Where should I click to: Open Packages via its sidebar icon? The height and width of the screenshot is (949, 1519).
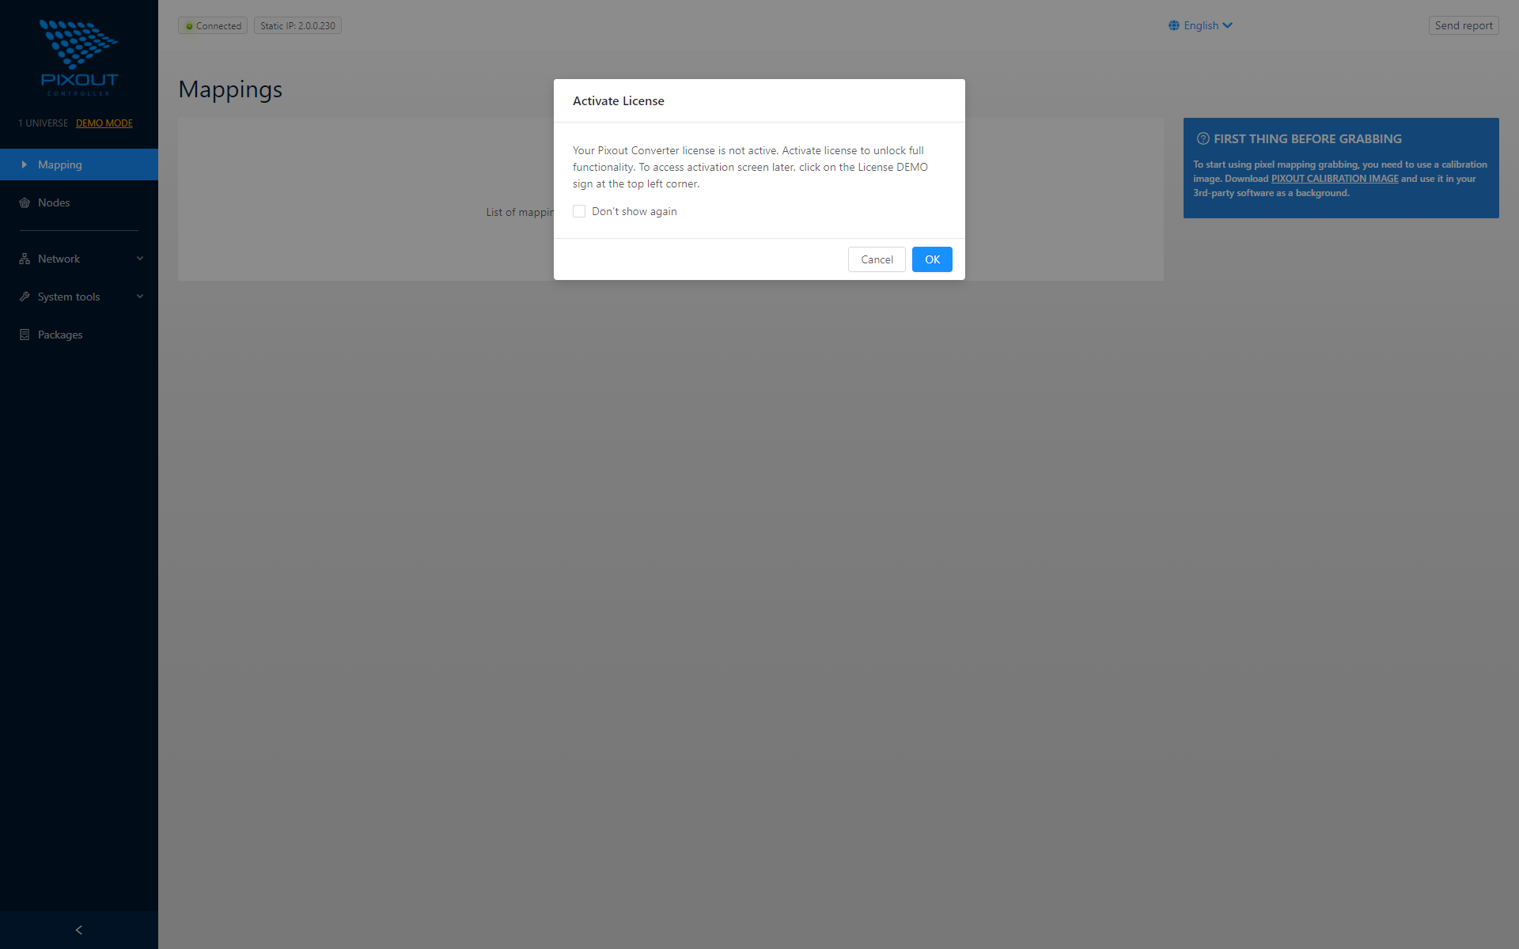24,335
